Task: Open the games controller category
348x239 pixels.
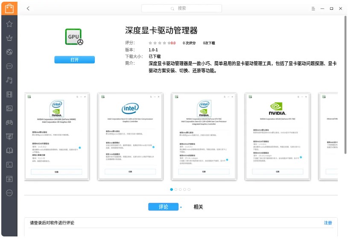Action: (9, 122)
